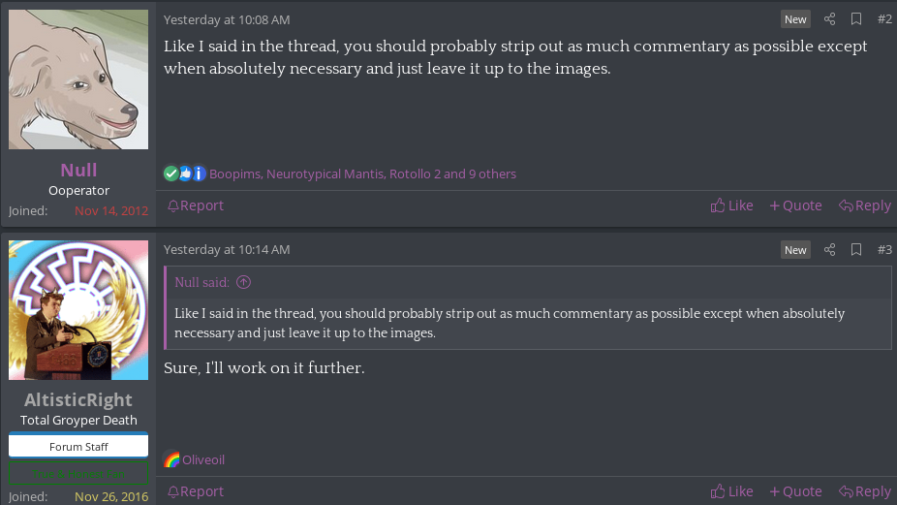This screenshot has height=505, width=897.
Task: Like AltisticRight's post
Action: [x=731, y=491]
